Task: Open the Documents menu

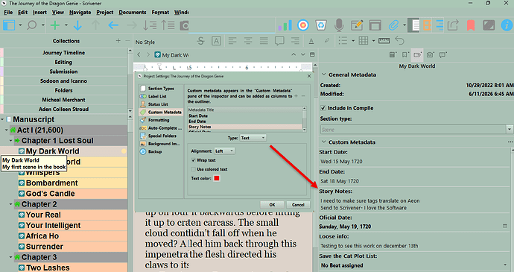Action: (x=133, y=12)
